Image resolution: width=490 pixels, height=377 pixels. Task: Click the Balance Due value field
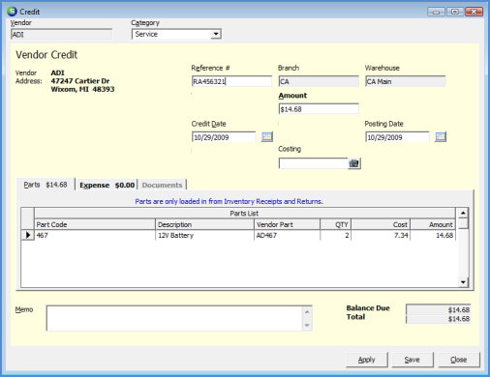pyautogui.click(x=439, y=309)
